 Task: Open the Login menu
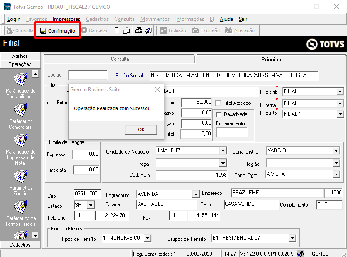(x=14, y=19)
